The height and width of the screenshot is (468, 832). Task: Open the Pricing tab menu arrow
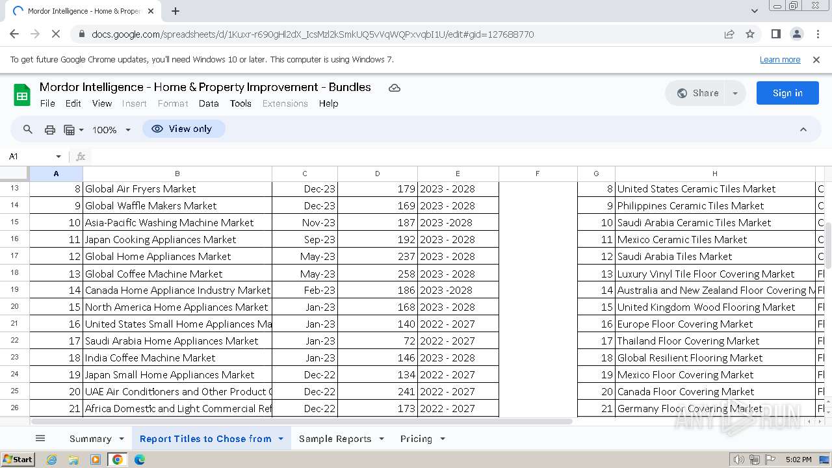coord(442,439)
